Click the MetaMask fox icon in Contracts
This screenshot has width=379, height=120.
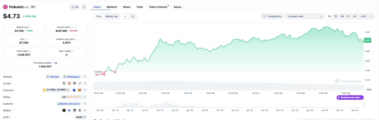click(x=79, y=90)
